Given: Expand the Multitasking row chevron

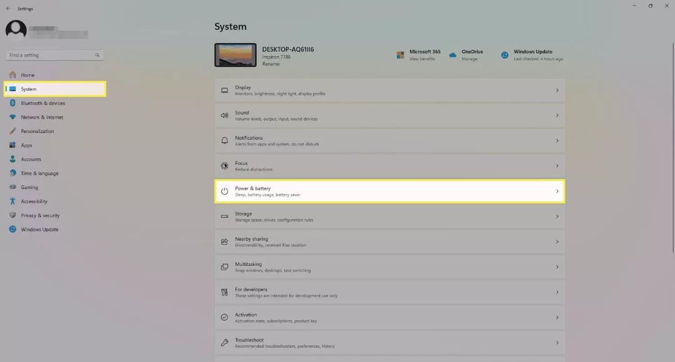Looking at the screenshot, I should (557, 267).
